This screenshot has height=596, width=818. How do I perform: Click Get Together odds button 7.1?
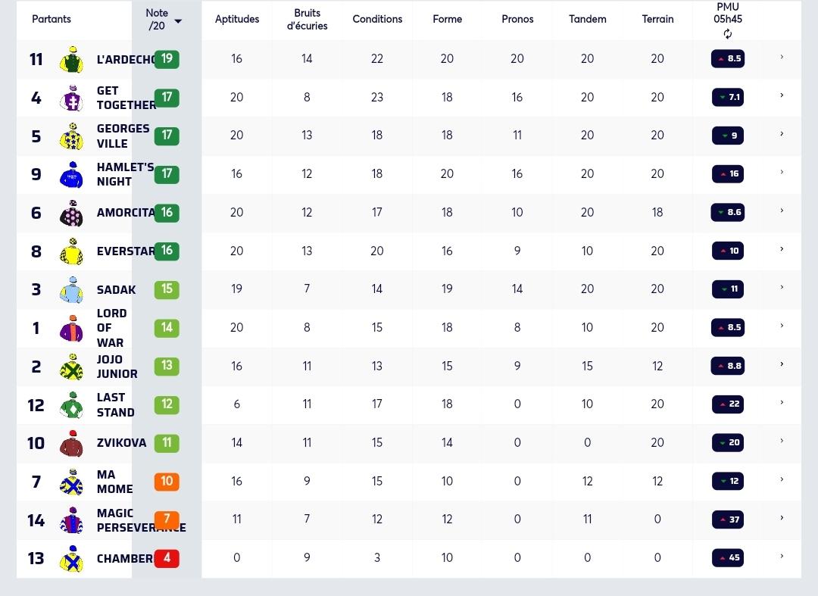coord(728,97)
